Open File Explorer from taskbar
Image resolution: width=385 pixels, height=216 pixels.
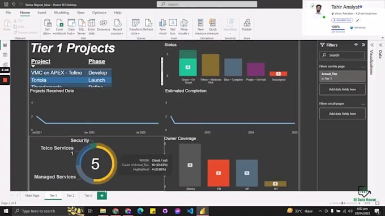(x=103, y=211)
